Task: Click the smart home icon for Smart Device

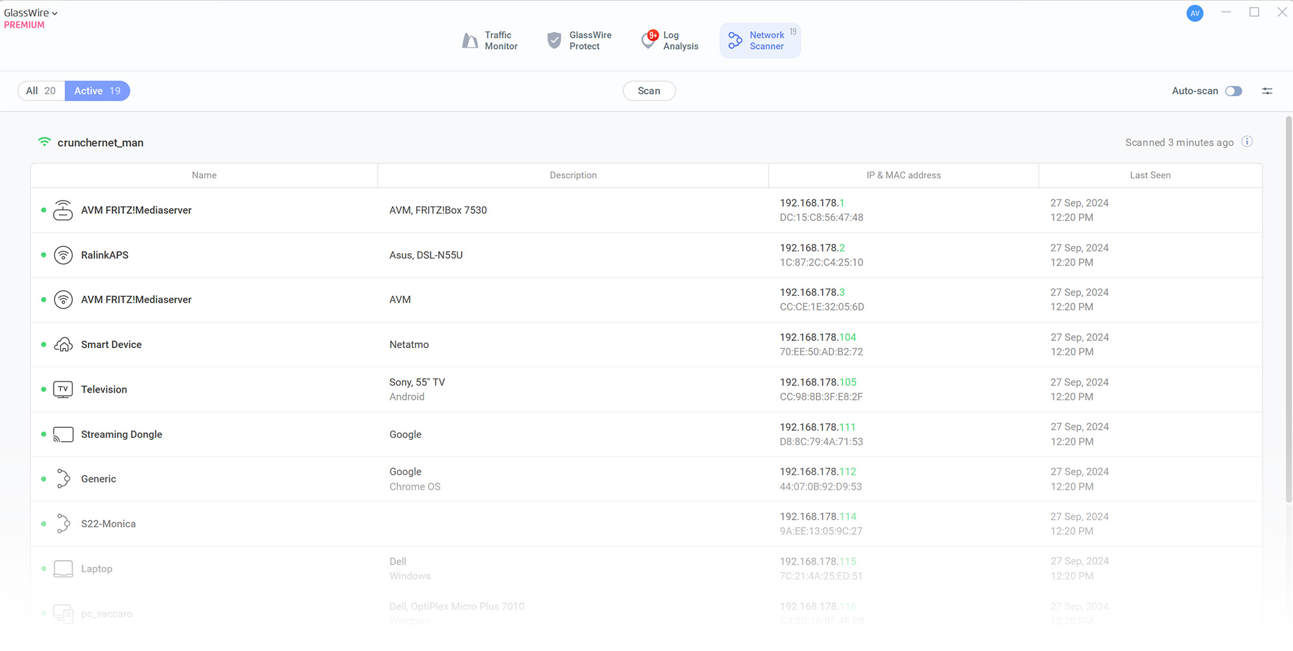Action: coord(63,345)
